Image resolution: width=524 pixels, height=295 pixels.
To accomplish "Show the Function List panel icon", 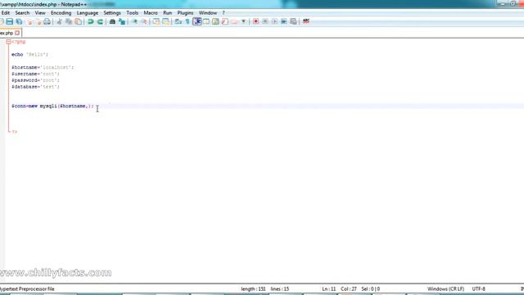I will [225, 22].
